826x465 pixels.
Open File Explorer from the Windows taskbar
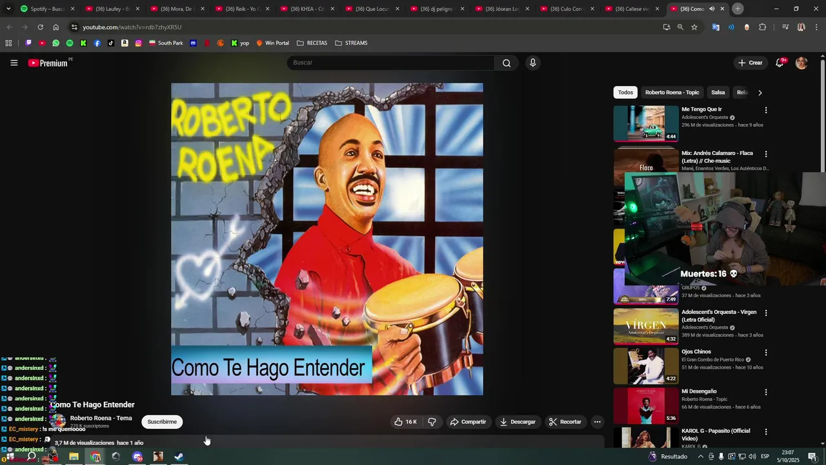point(74,457)
